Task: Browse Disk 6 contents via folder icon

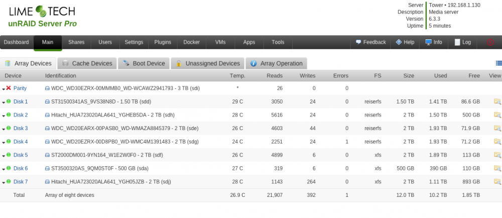Action: 497,168
